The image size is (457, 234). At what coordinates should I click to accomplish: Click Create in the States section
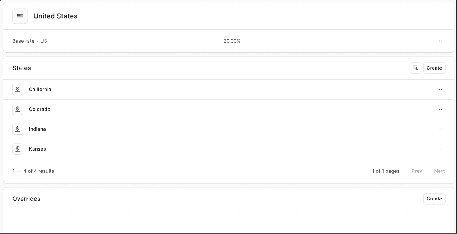pyautogui.click(x=434, y=68)
